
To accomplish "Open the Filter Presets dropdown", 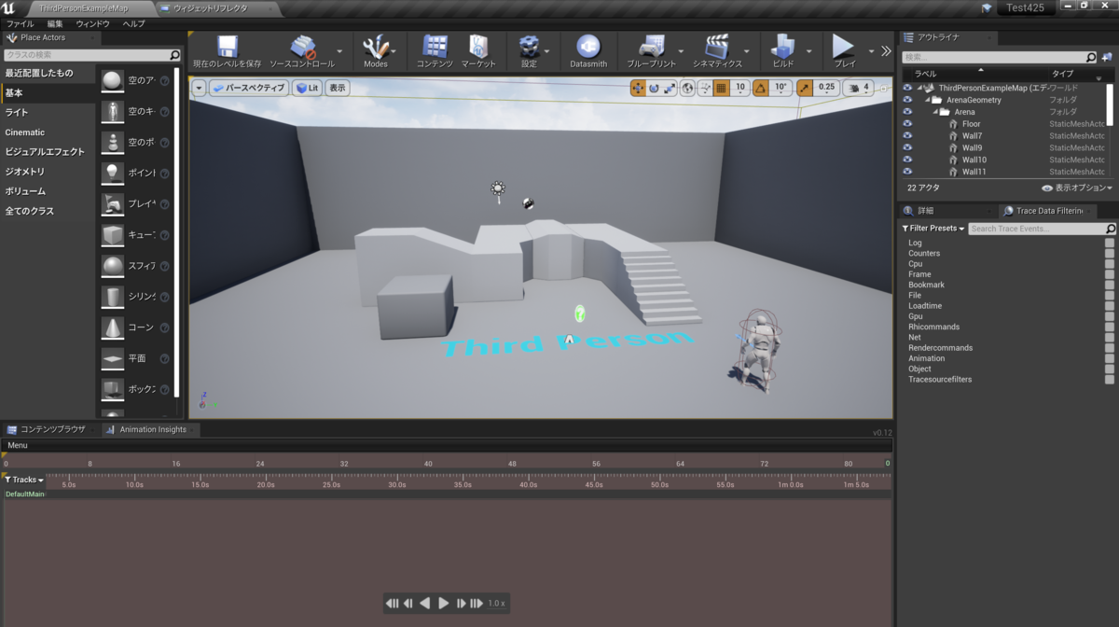I will pos(933,229).
